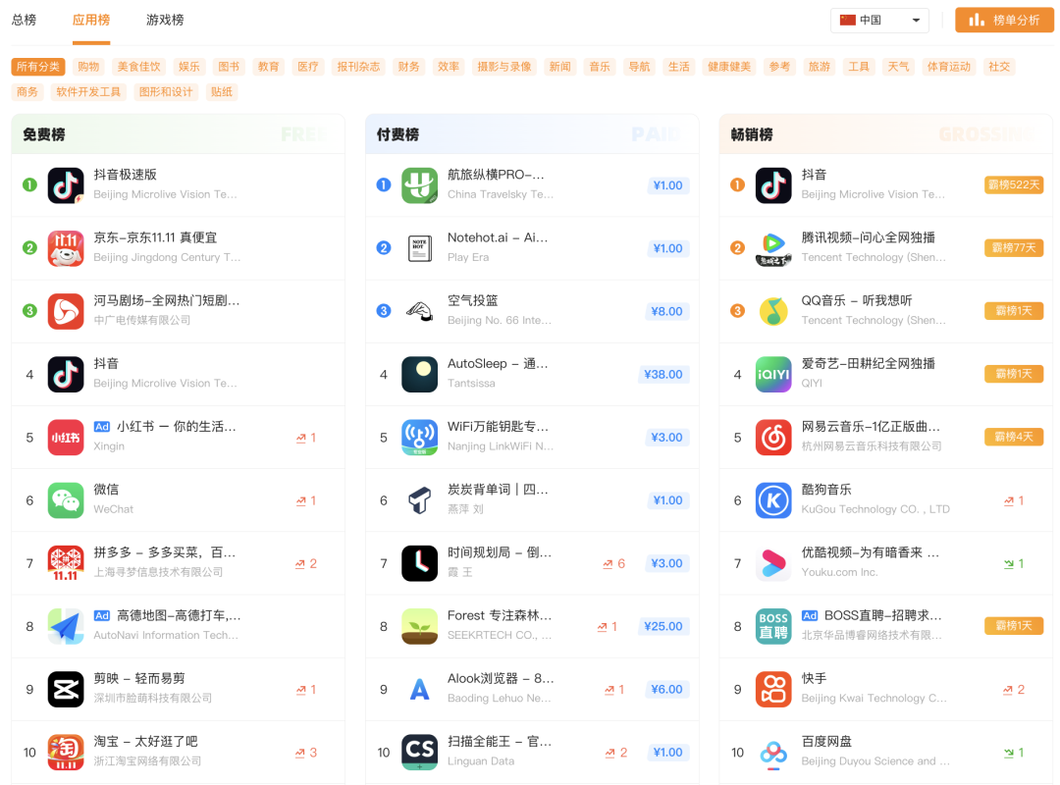The width and height of the screenshot is (1060, 785).
Task: Open the 河马剧场-全网热门短剧 title link
Action: [166, 300]
